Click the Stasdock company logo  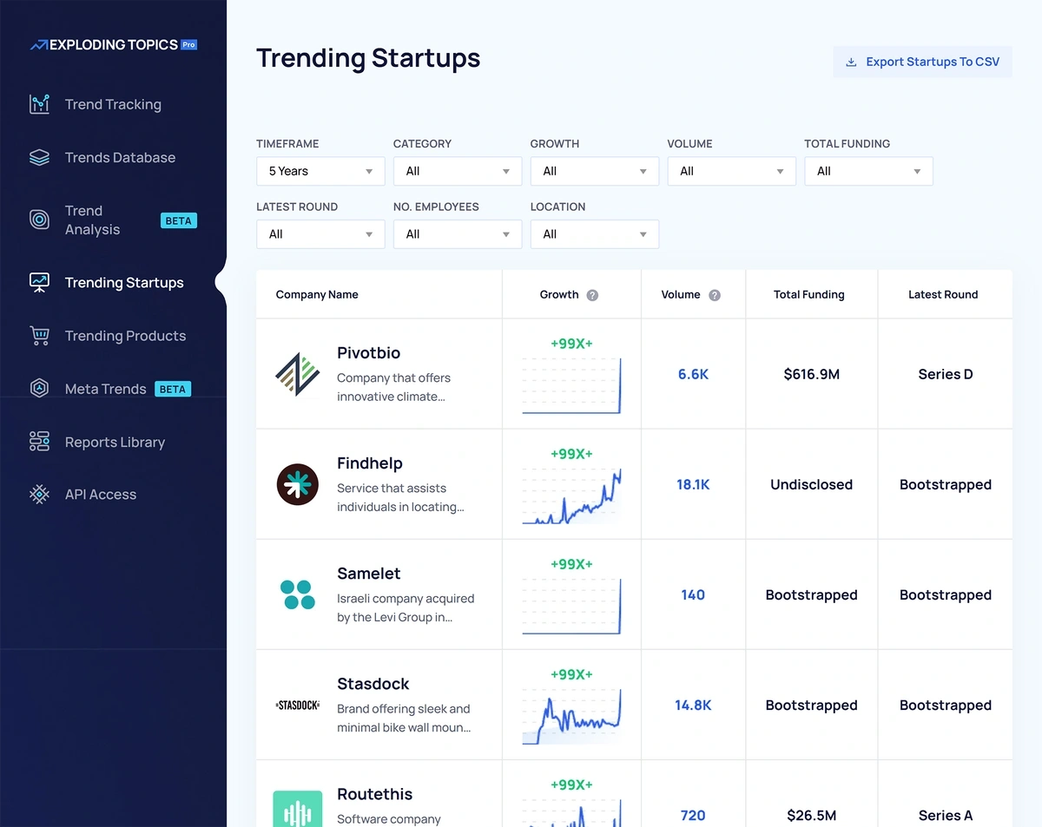[x=297, y=705]
